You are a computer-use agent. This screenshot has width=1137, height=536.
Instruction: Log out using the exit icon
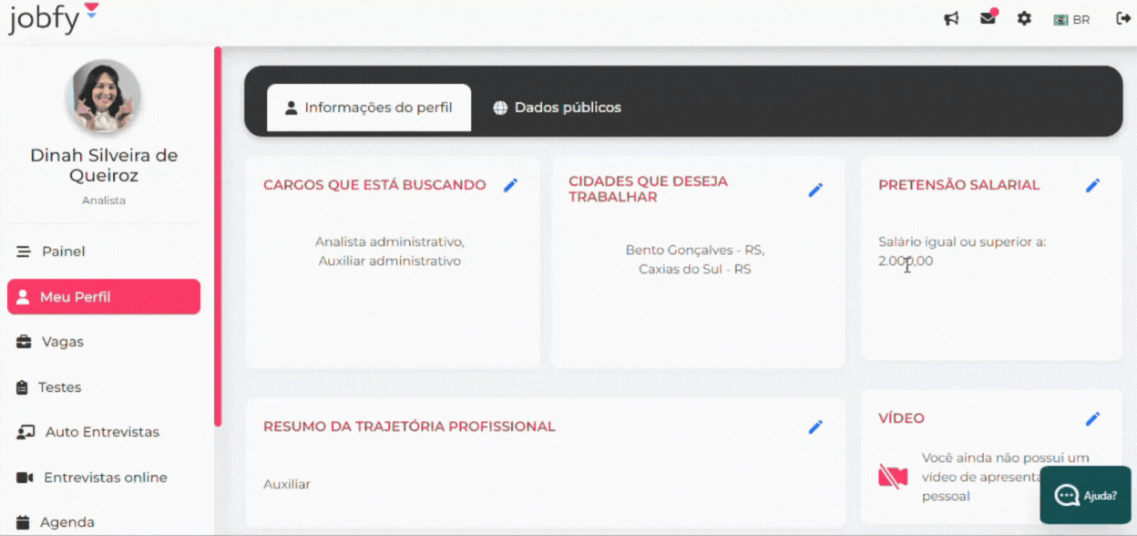1120,17
